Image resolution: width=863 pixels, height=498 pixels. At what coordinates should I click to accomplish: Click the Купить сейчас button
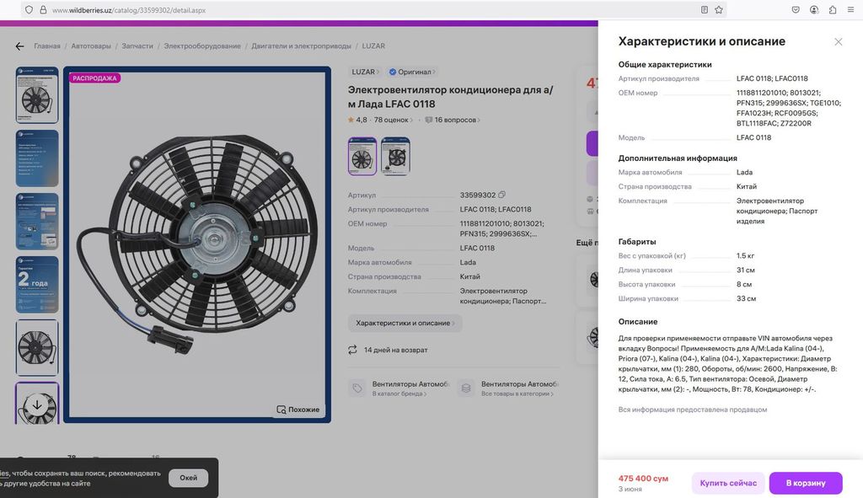click(728, 484)
